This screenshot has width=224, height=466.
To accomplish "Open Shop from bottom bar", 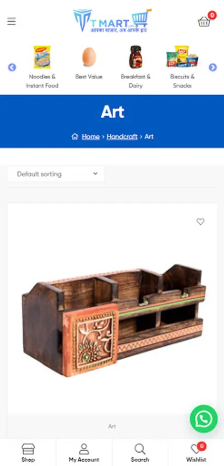I will coord(28,453).
